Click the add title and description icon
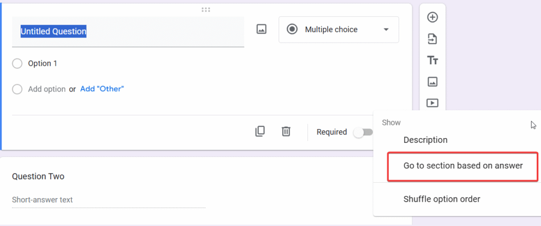Screen dimensions: 541x226 click(432, 61)
